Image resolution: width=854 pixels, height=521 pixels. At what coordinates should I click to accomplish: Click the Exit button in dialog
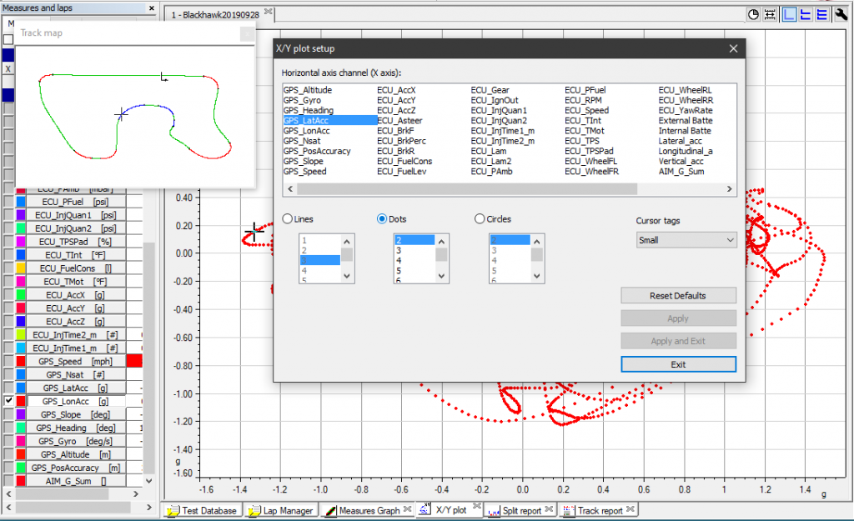[678, 364]
